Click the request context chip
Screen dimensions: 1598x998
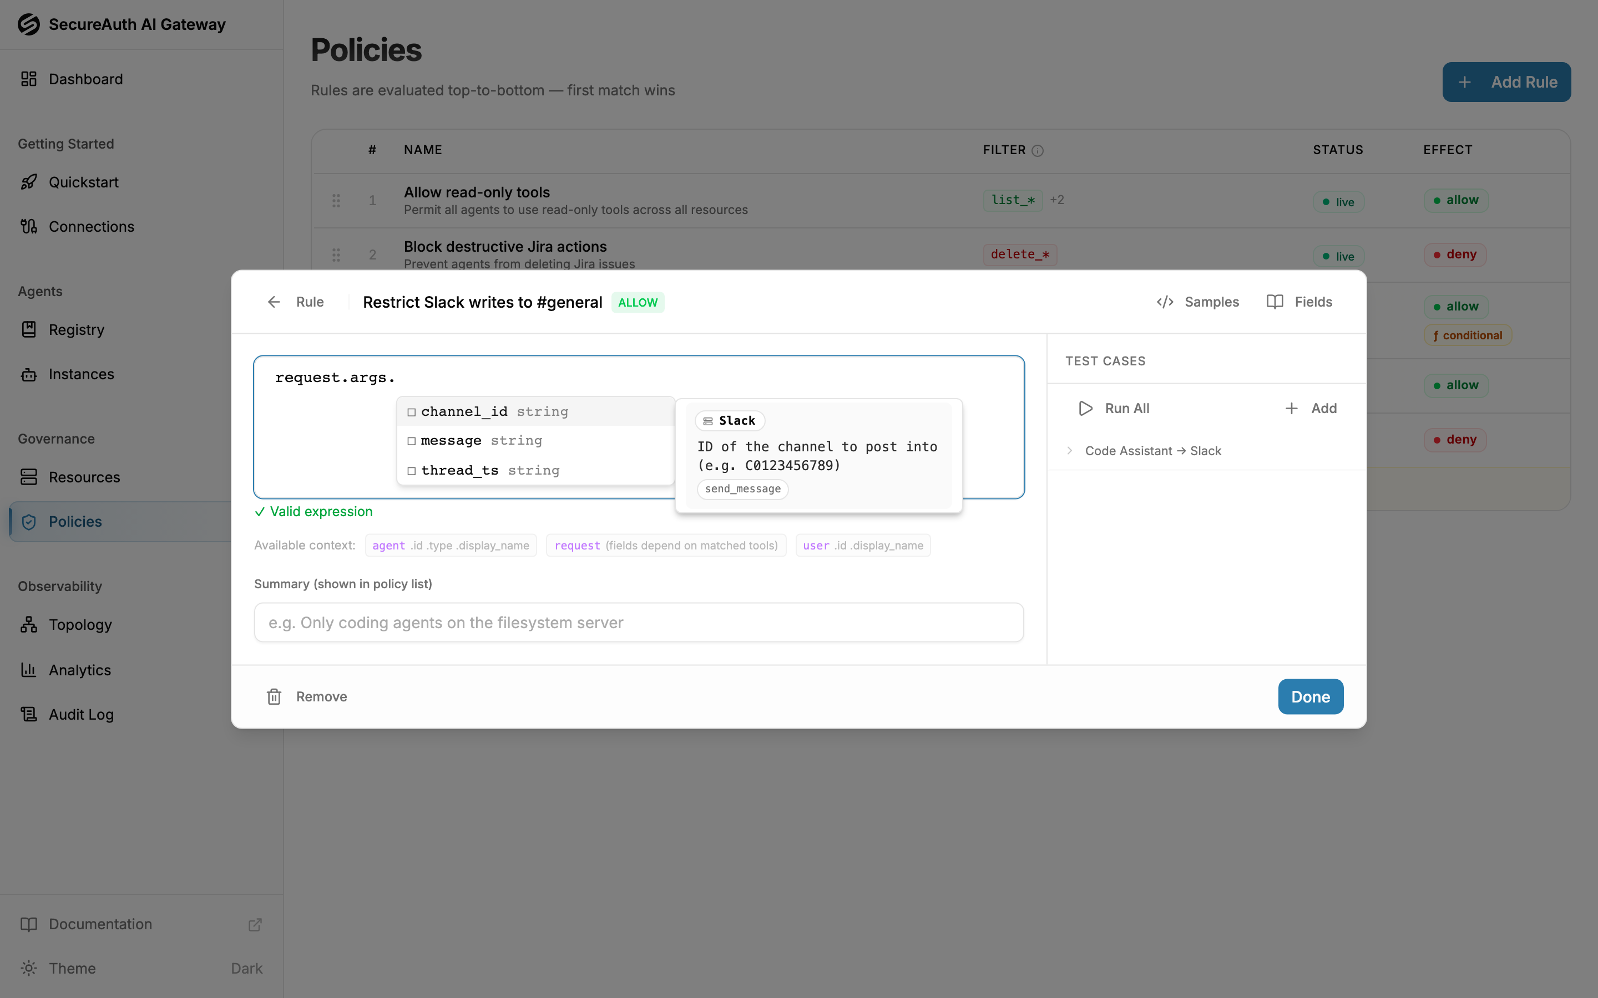pos(666,545)
